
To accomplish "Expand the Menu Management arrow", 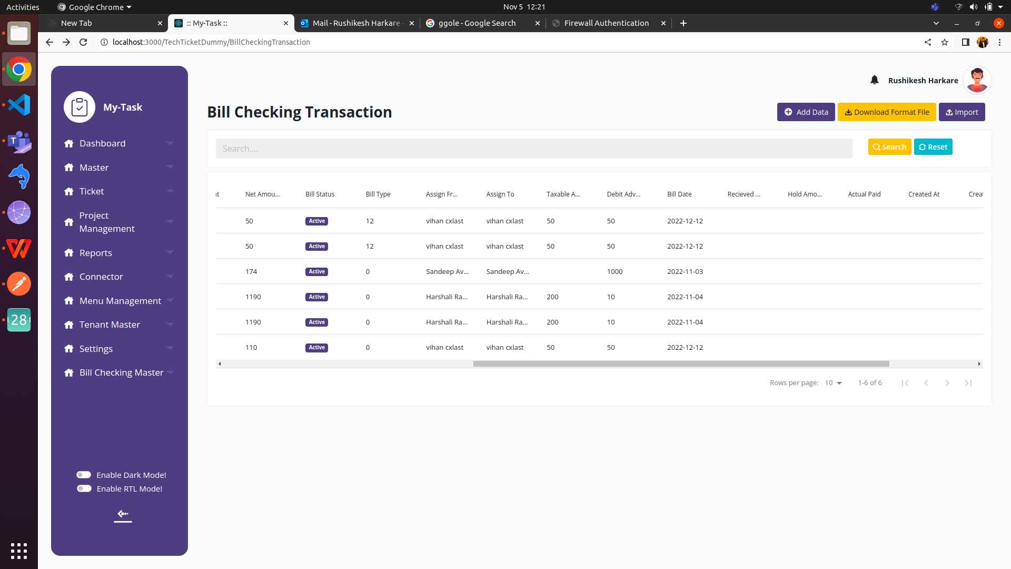I will pos(170,301).
